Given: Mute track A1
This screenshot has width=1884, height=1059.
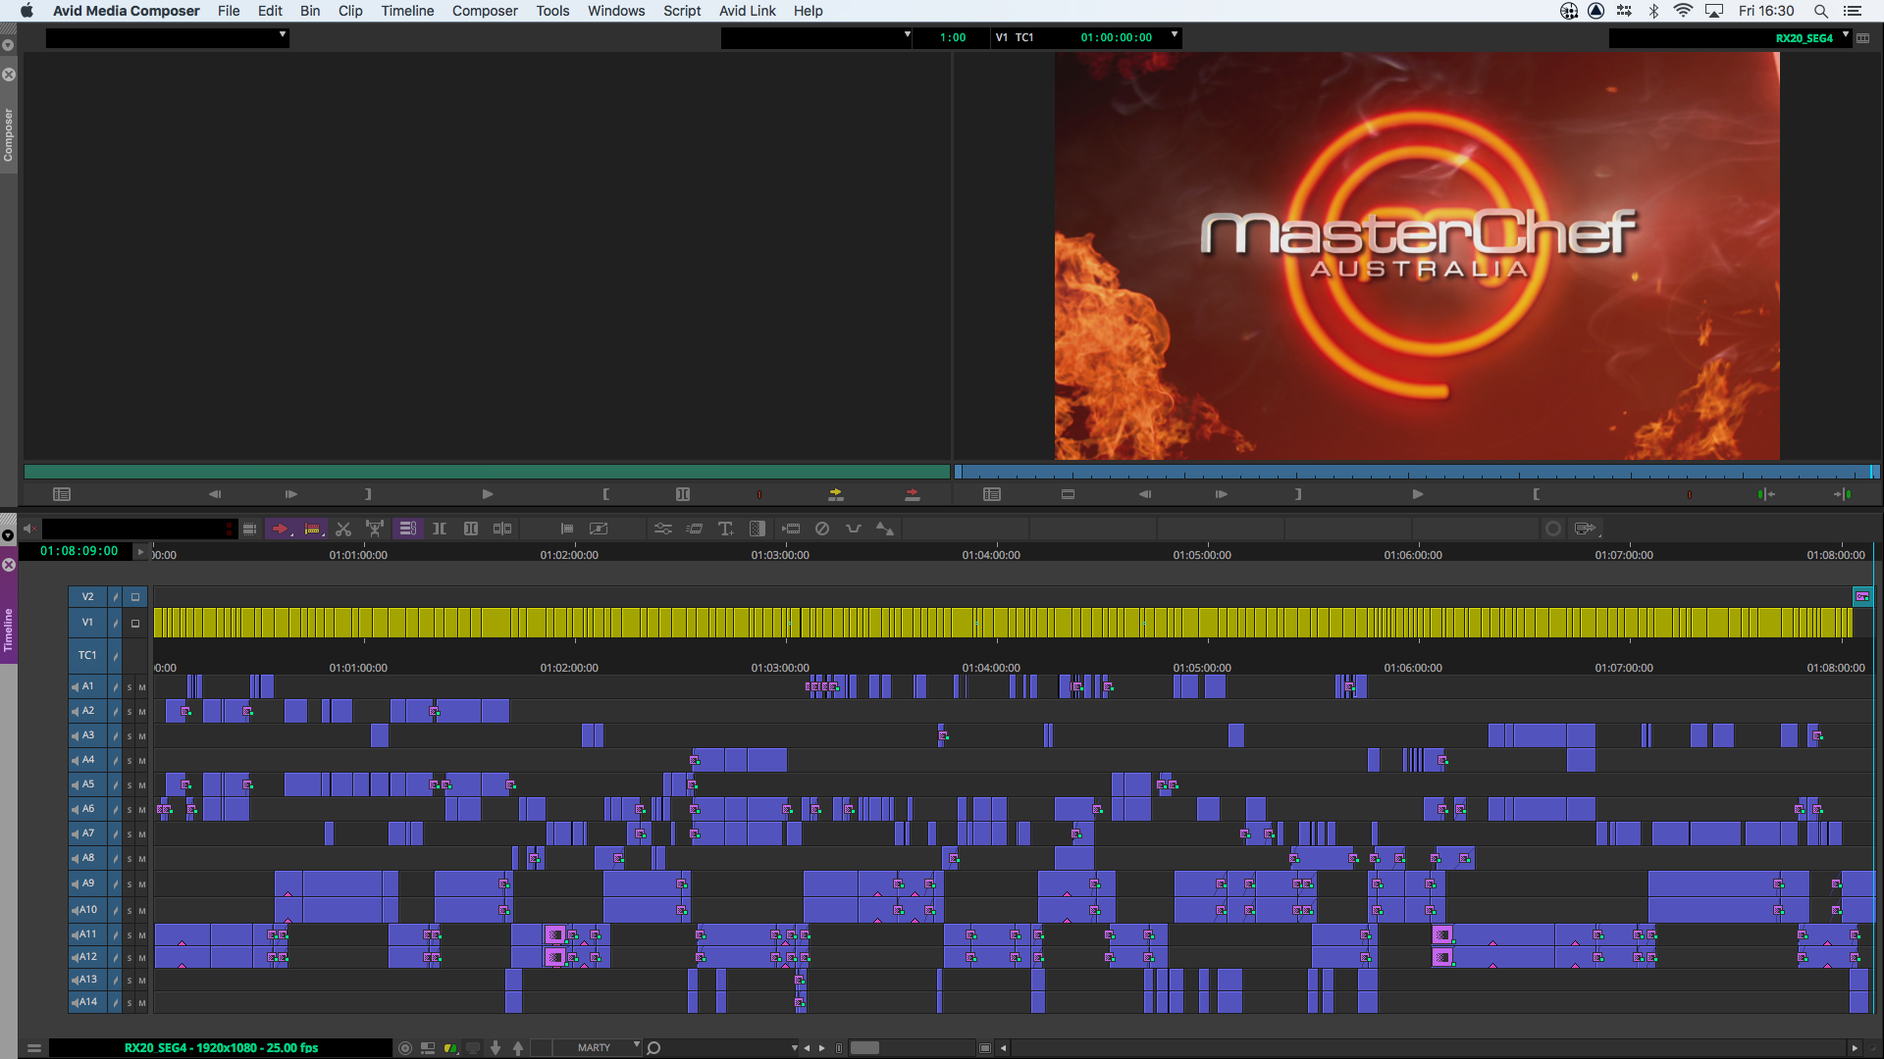Looking at the screenshot, I should coord(141,687).
